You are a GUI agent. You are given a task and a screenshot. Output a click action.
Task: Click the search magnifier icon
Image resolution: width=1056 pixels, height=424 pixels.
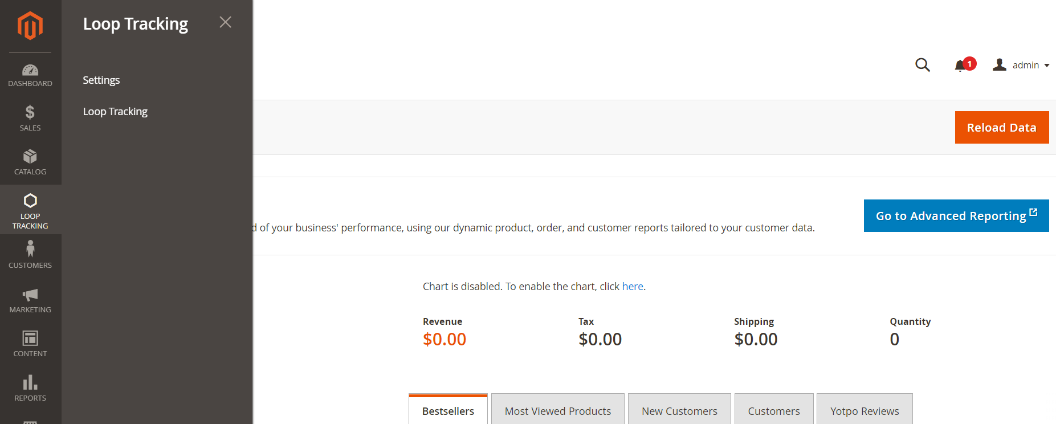tap(923, 65)
